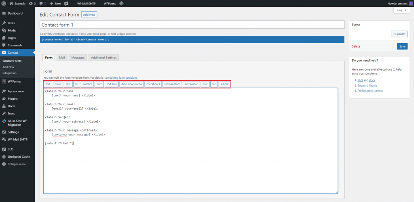Screen dimensions: 414x202
Task: Click the Contact form 1 title field
Action: pos(192,25)
